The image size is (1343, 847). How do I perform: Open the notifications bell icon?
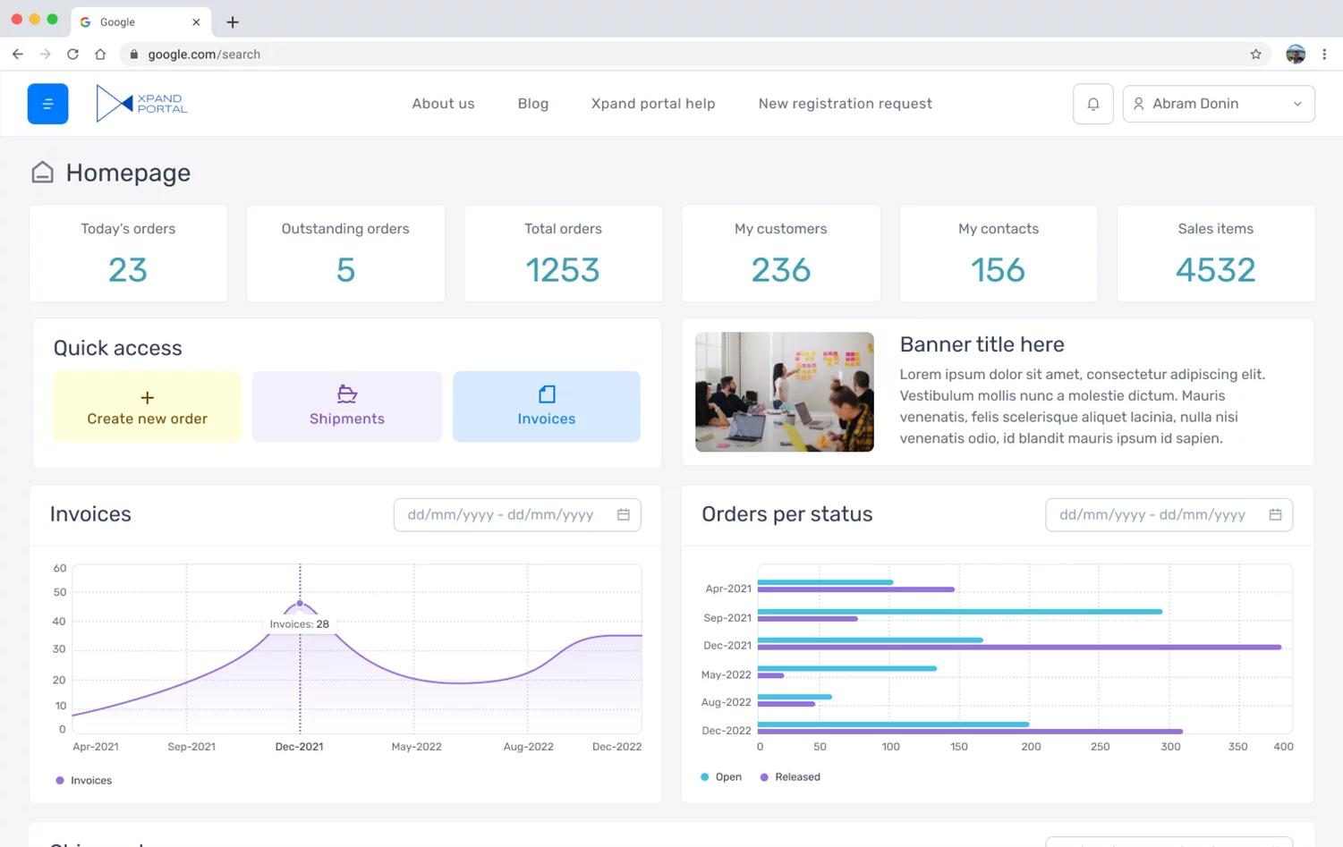tap(1092, 104)
